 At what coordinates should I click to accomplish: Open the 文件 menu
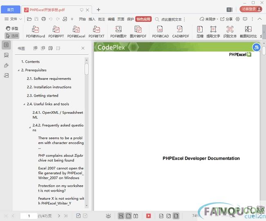(x=13, y=19)
